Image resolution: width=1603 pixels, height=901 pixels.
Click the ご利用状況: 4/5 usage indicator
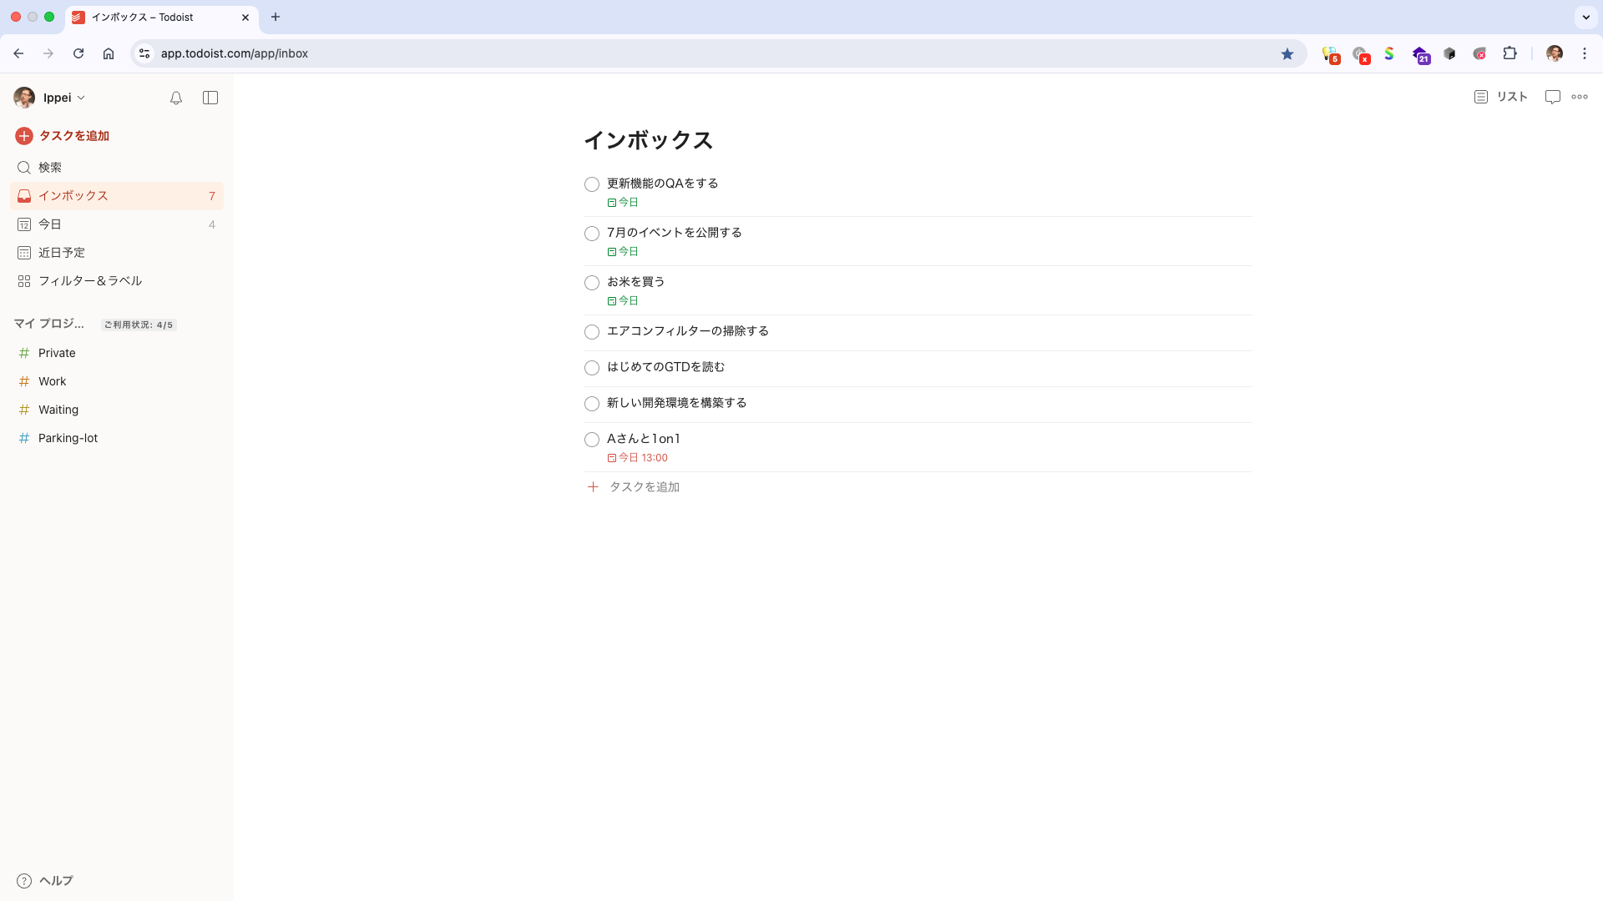click(139, 325)
